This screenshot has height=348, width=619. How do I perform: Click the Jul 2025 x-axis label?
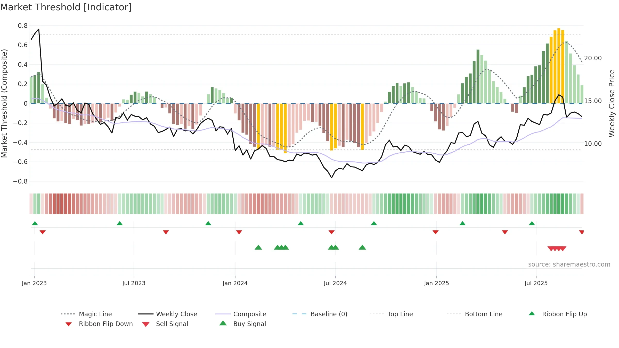point(536,283)
